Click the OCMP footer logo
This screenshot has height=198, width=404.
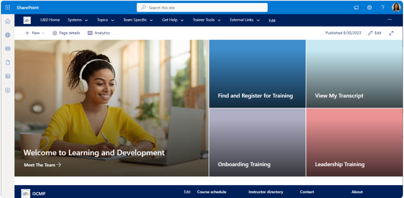(x=25, y=193)
